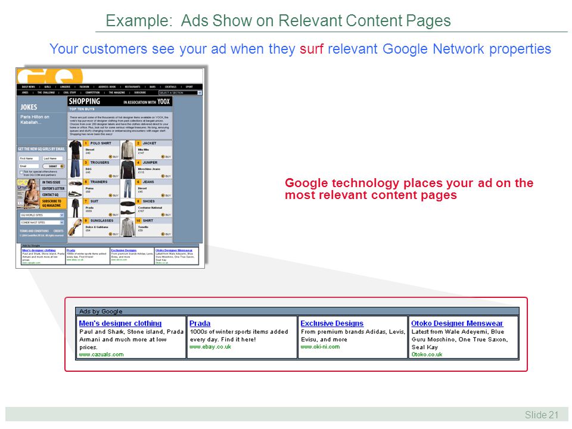This screenshot has width=572, height=429.
Task: Open the enlarged Otoko Designer Menswear ad link
Action: pyautogui.click(x=457, y=323)
